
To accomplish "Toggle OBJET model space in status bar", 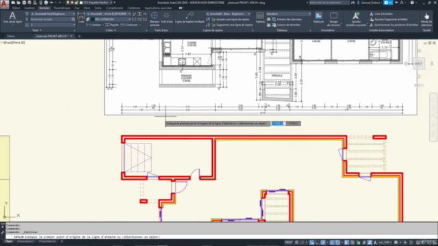I will tap(289, 243).
